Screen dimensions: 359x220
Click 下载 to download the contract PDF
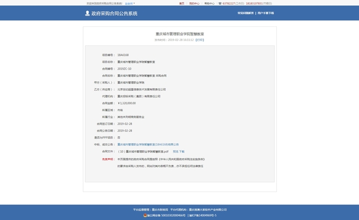tap(181, 152)
